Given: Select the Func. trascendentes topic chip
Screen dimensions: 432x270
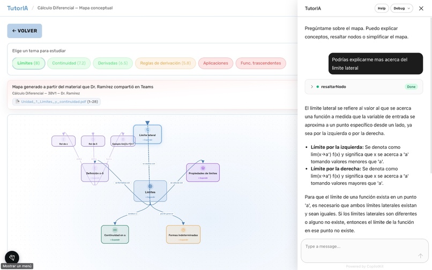Looking at the screenshot, I should (260, 63).
